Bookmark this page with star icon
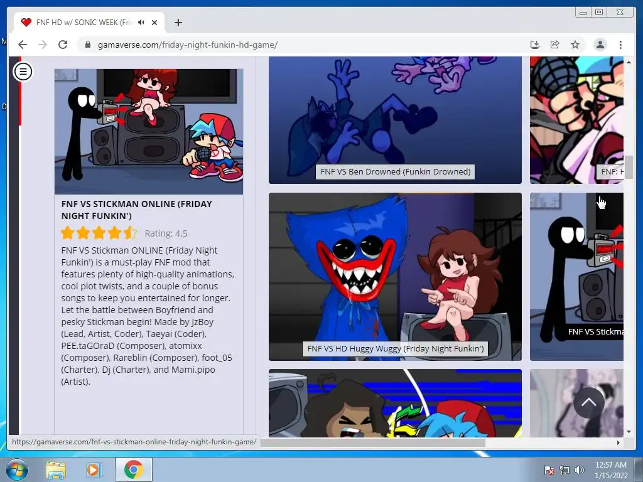643x482 pixels. coord(575,45)
